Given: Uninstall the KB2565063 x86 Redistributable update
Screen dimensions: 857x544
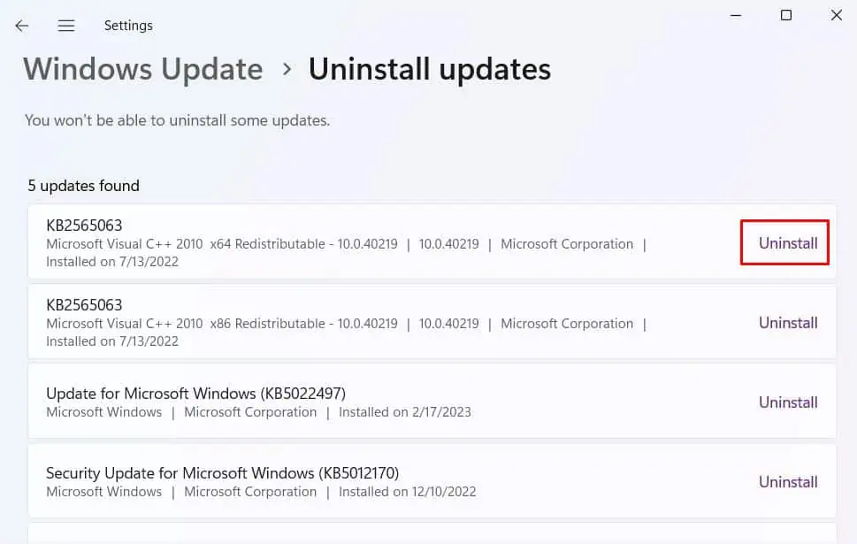Looking at the screenshot, I should pos(786,322).
